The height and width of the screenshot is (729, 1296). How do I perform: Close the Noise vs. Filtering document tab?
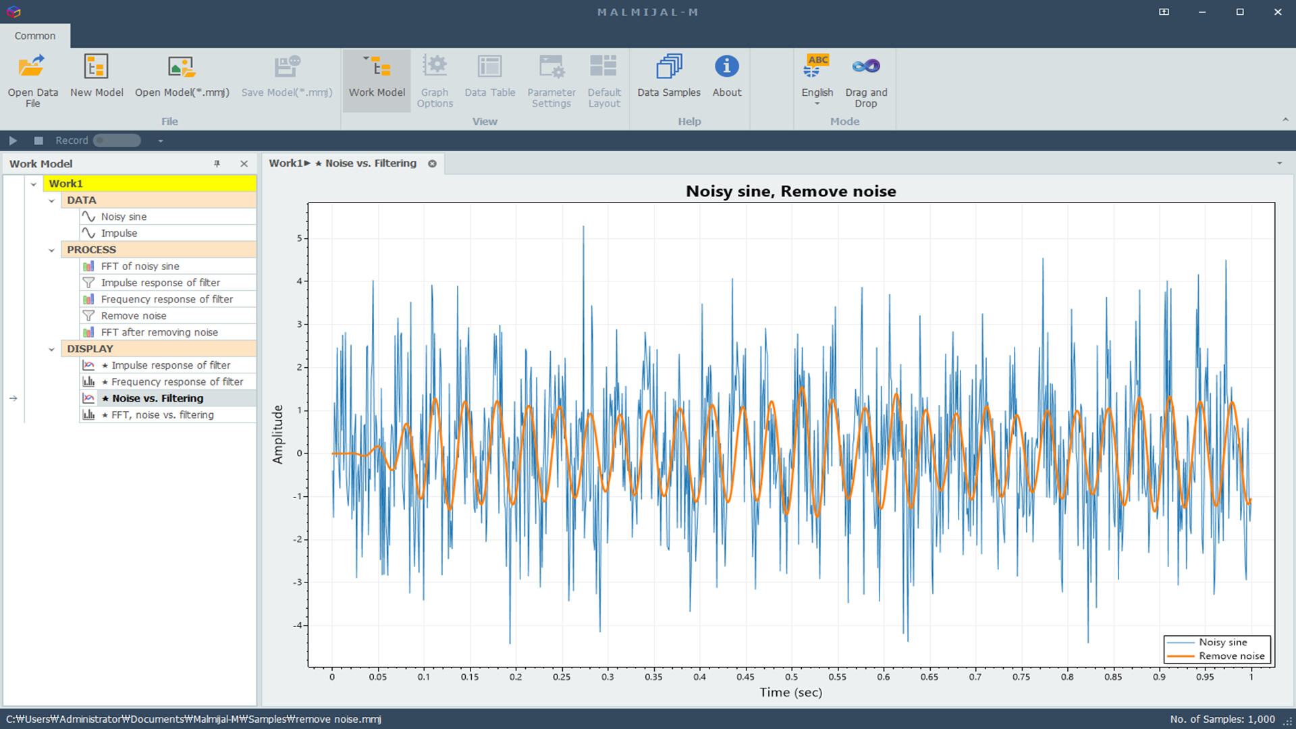432,163
